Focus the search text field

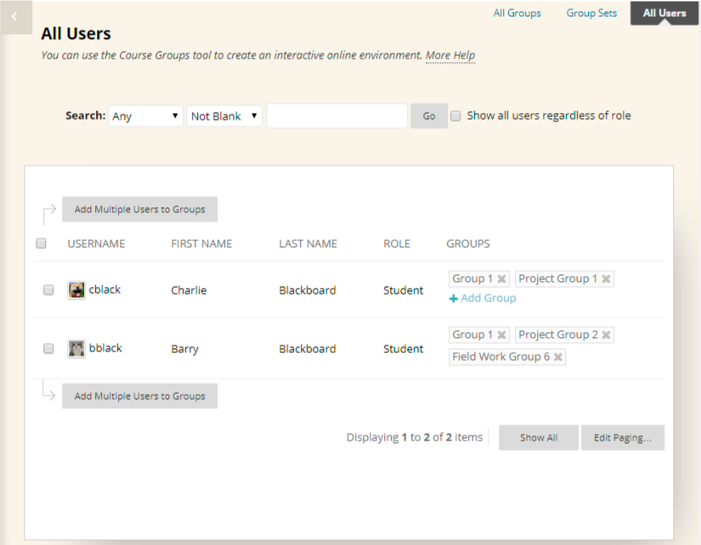point(337,116)
